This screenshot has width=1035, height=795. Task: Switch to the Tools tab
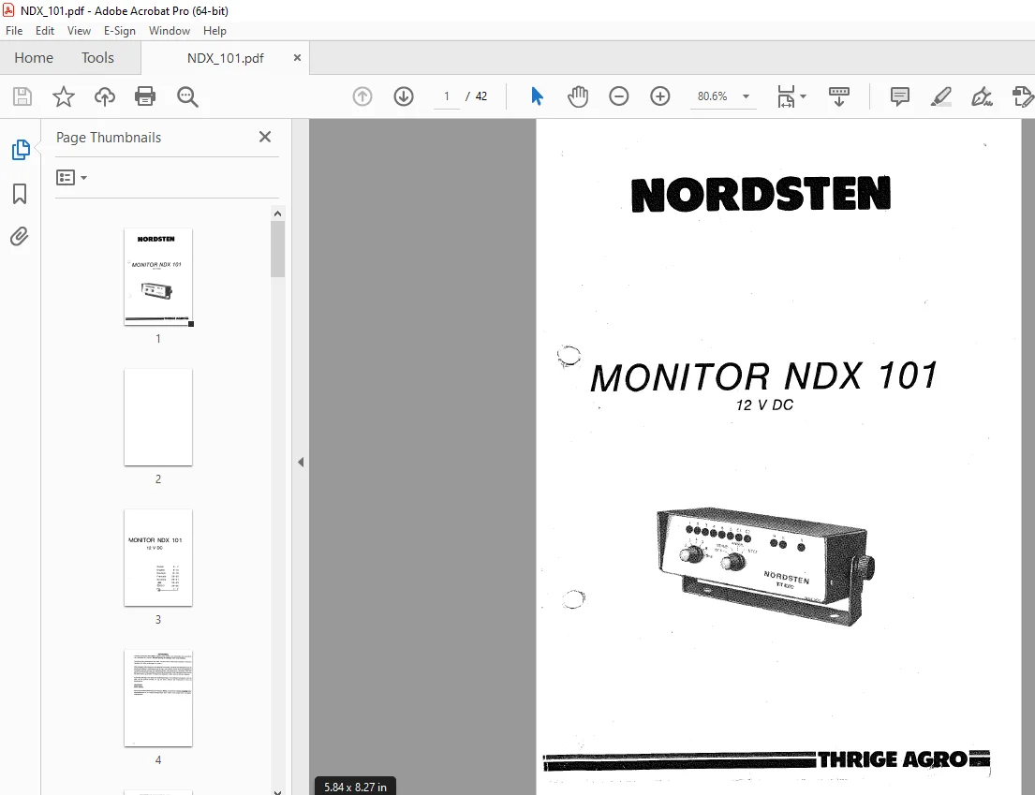coord(97,57)
